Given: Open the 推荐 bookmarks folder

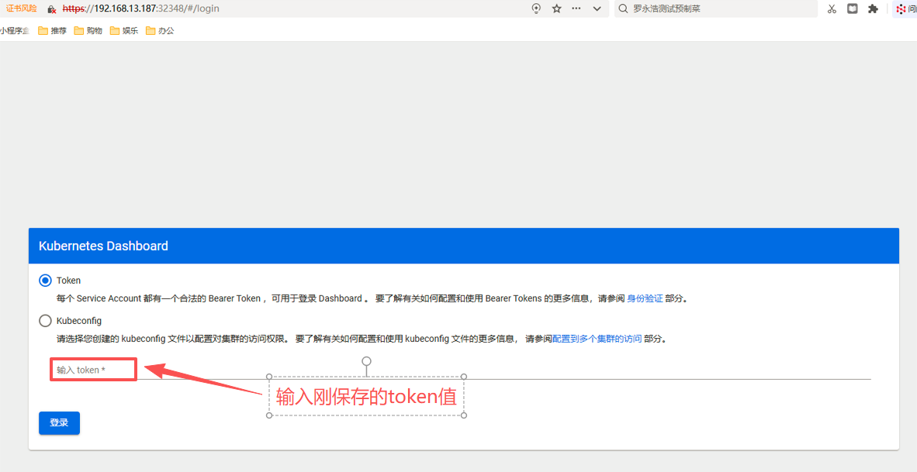Looking at the screenshot, I should 53,30.
